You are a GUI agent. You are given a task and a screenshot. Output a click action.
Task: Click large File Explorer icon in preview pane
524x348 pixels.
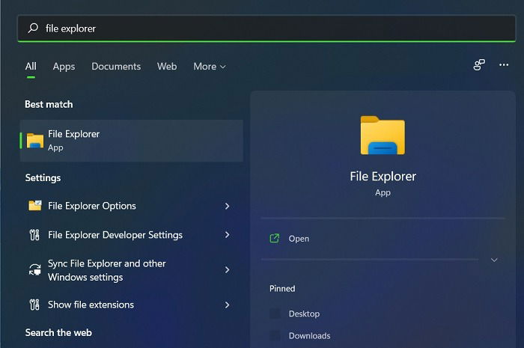(x=383, y=135)
